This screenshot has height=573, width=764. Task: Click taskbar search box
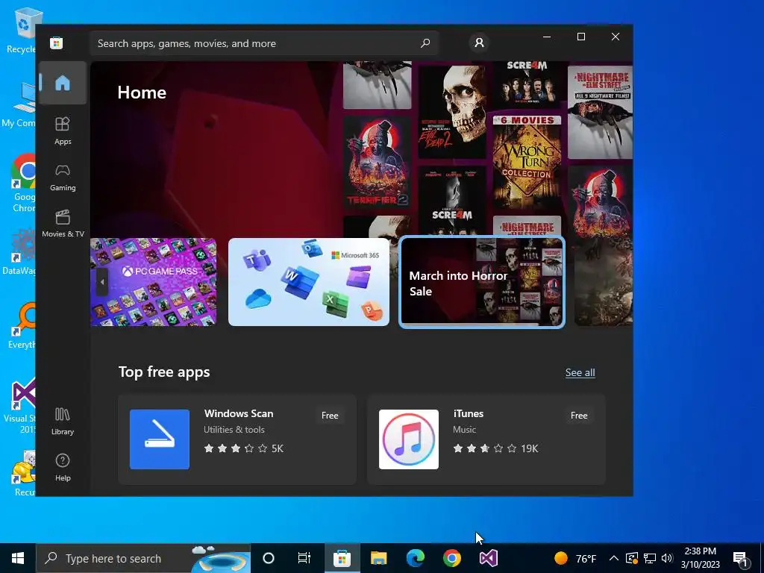click(x=143, y=558)
